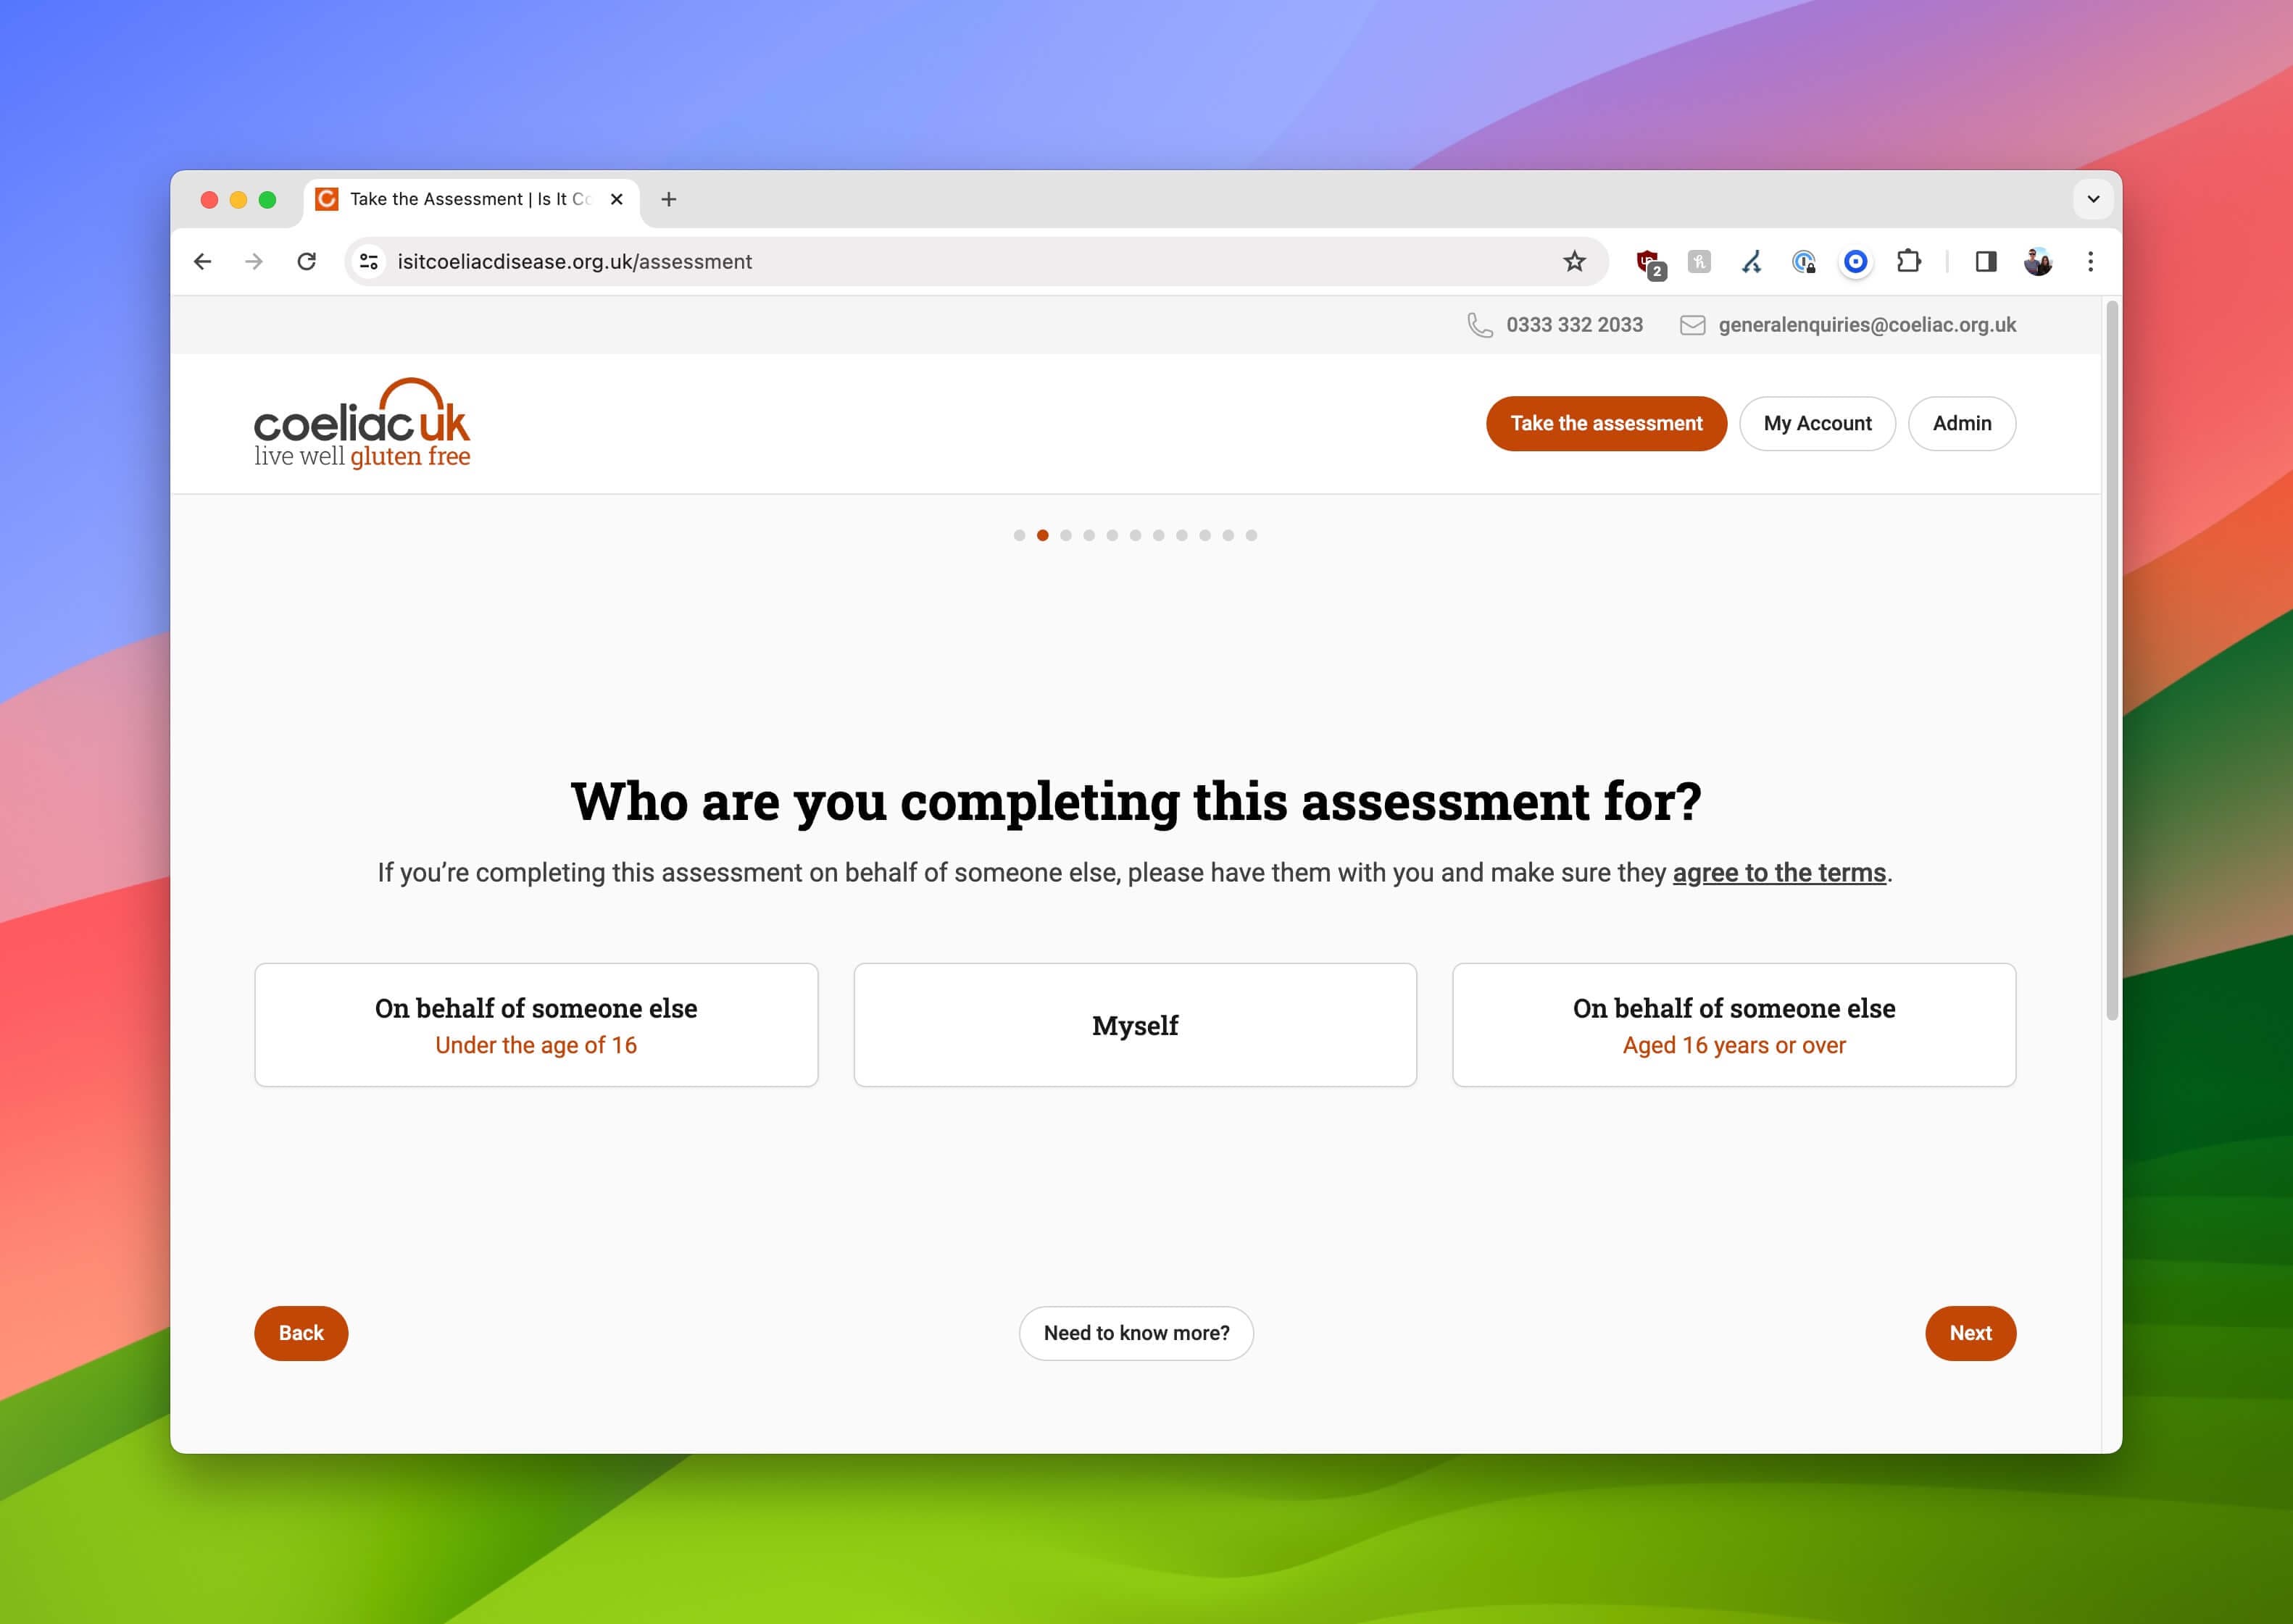
Task: Click the orange 'Next' button
Action: click(x=1970, y=1332)
